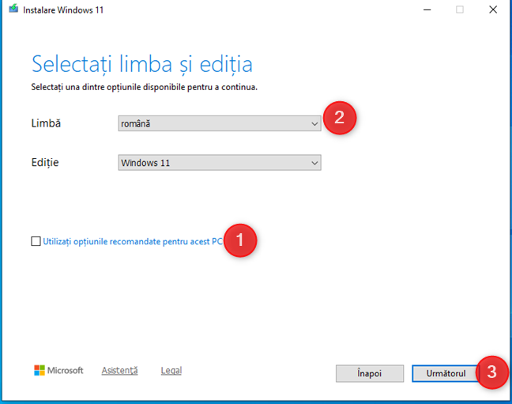
Task: Click the arrow of the Limbă combo box
Action: (x=314, y=123)
